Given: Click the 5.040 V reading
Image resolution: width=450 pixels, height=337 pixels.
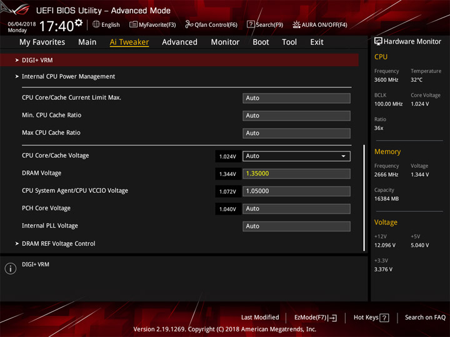Looking at the screenshot, I should (x=419, y=245).
